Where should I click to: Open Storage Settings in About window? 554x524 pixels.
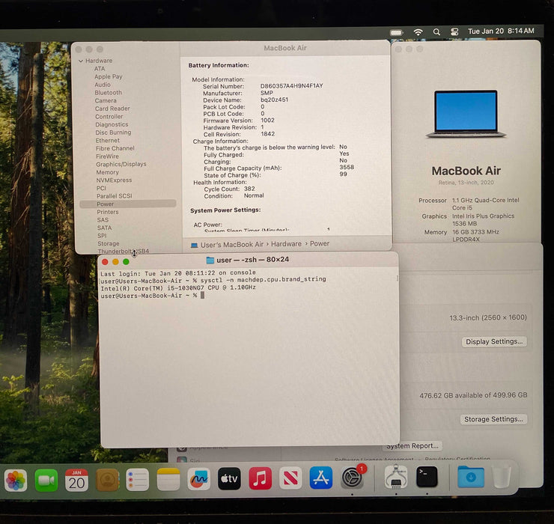tap(493, 419)
